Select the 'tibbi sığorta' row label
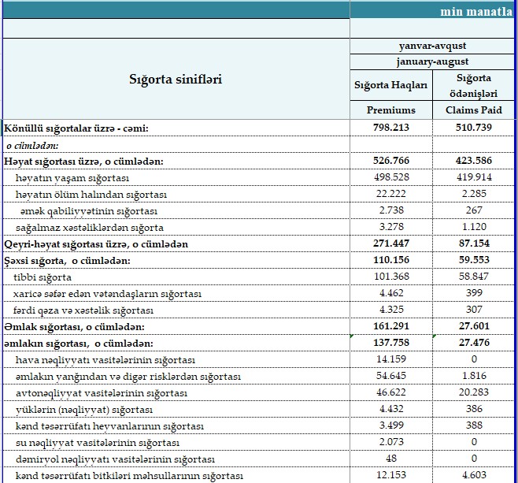Screen dimensions: 518x483 (43, 277)
